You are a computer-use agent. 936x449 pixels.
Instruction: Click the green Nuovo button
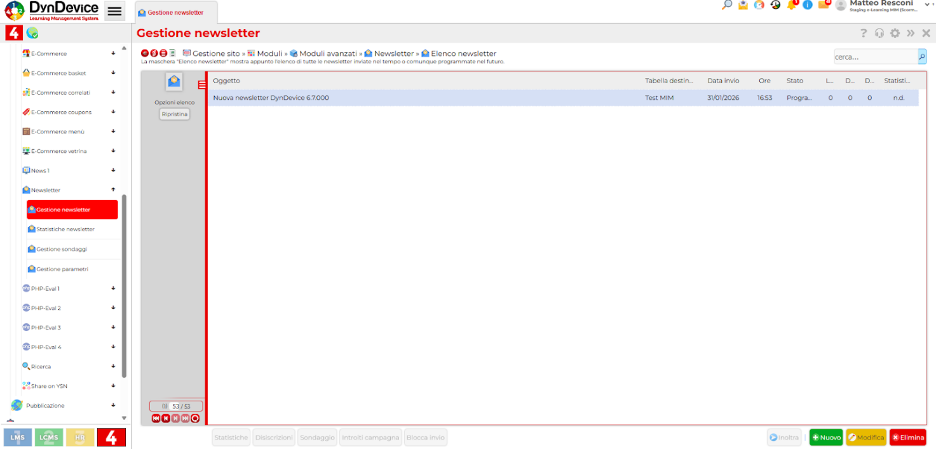point(826,438)
